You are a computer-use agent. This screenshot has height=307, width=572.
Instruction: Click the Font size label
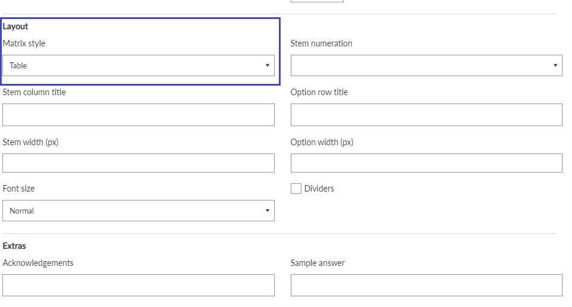(x=18, y=189)
